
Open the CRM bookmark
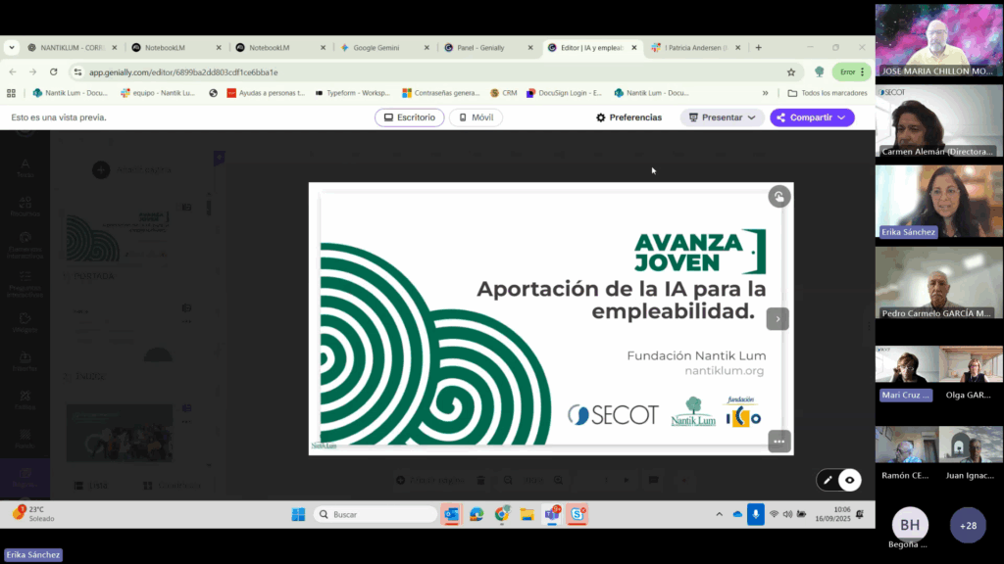click(x=503, y=93)
